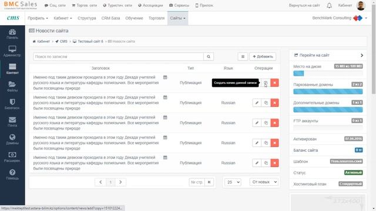Open the Структура menu item
This screenshot has width=376, height=211.
point(87,18)
